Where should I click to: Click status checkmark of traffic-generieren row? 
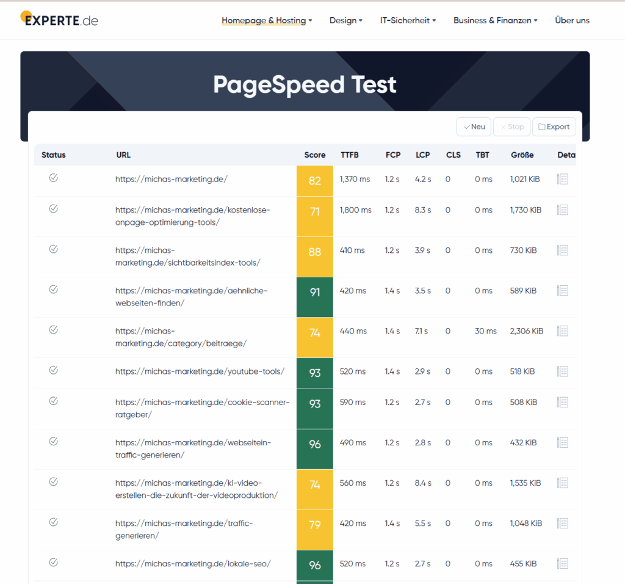(x=54, y=522)
